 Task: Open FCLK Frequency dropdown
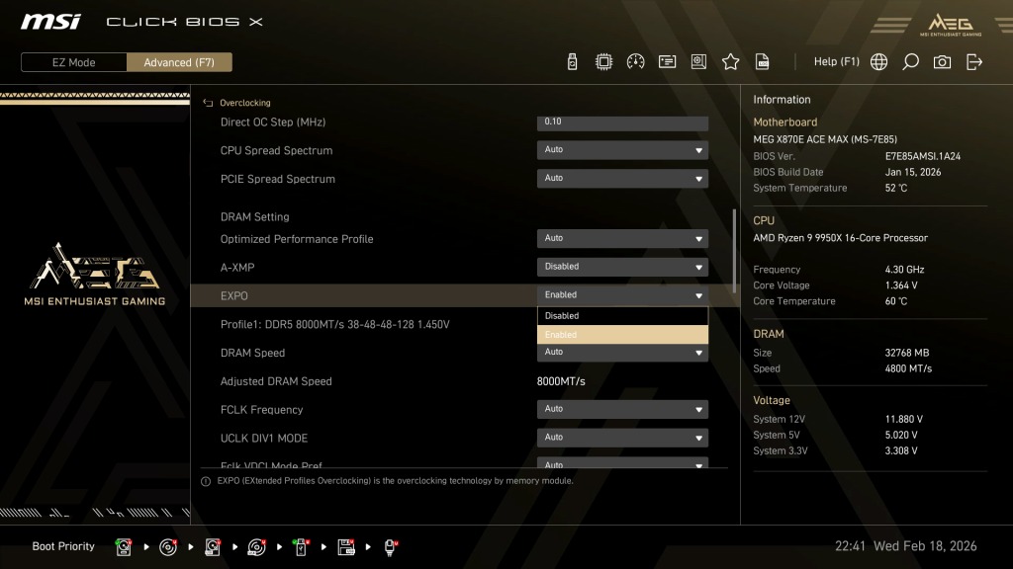pyautogui.click(x=622, y=409)
